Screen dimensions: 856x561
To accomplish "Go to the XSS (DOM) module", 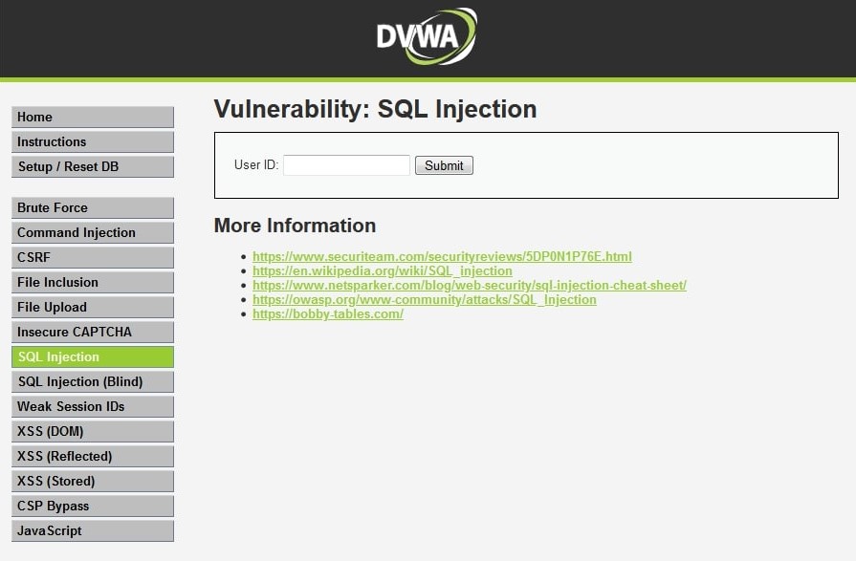I will [93, 431].
